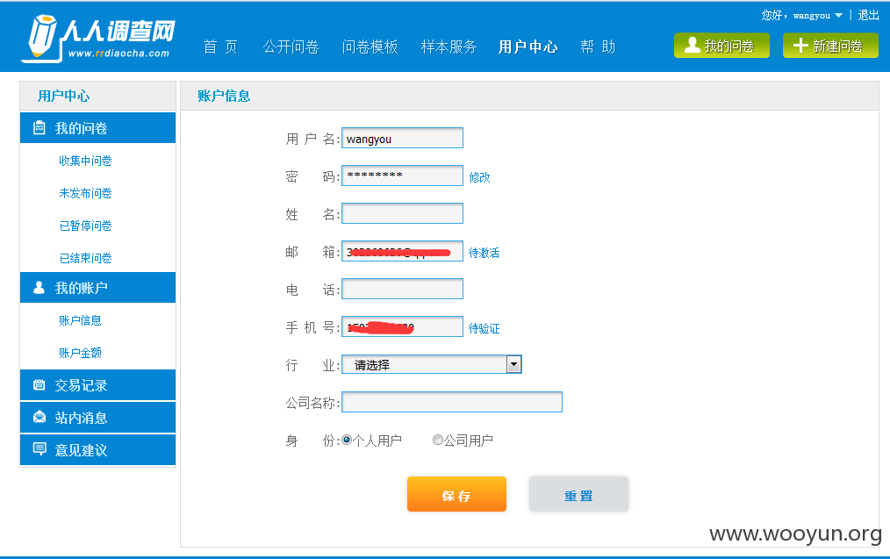Click the 手机号 input field

(402, 326)
